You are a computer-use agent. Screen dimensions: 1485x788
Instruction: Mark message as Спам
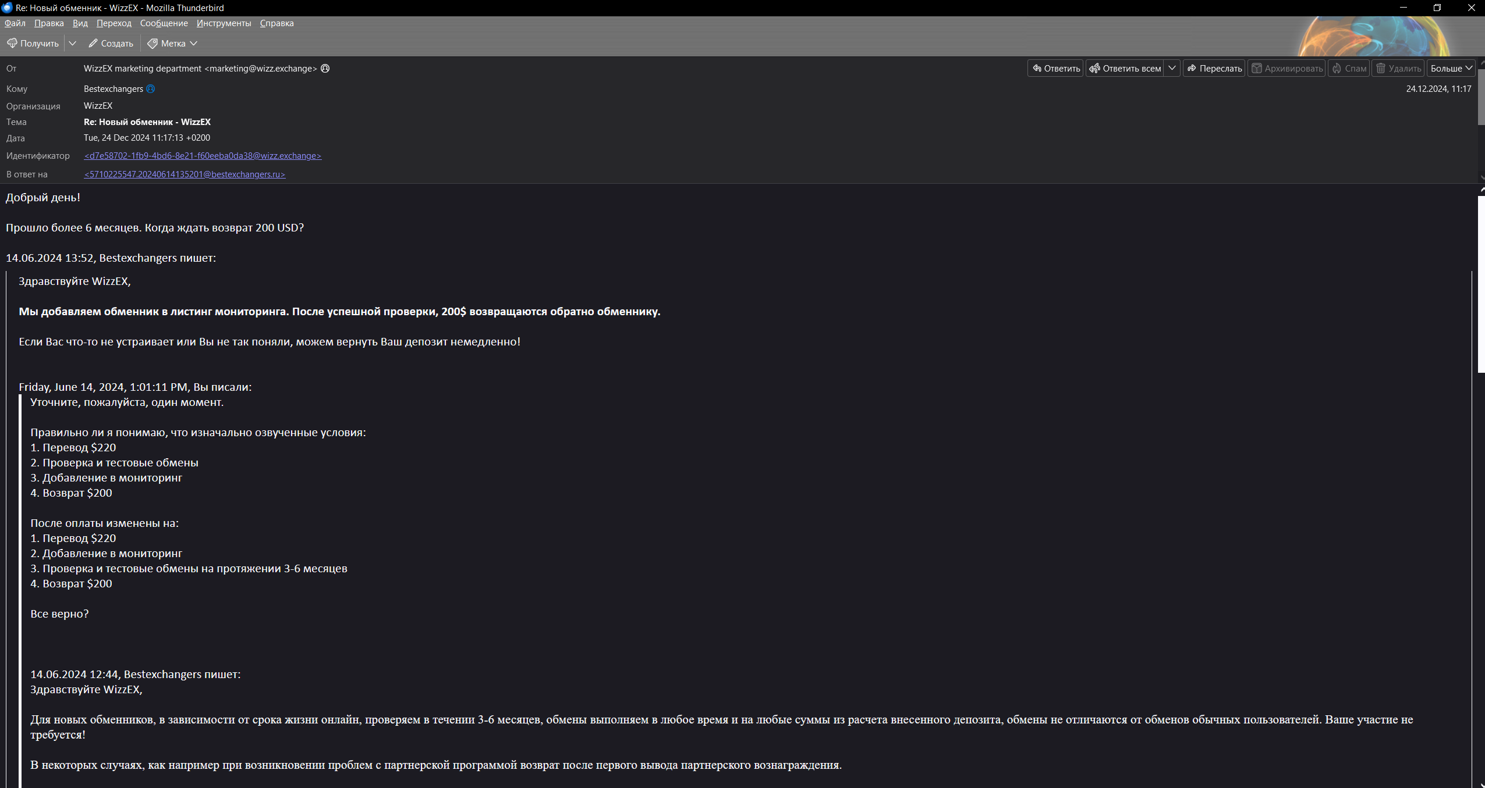(1349, 69)
